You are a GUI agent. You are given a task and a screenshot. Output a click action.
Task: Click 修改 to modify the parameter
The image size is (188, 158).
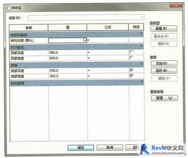point(164,71)
